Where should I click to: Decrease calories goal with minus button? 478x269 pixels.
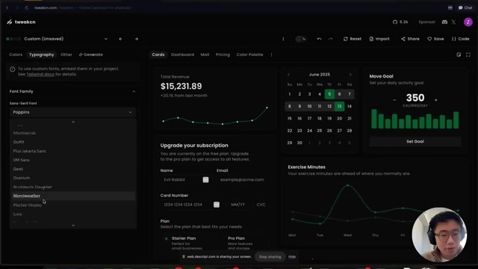394,100
